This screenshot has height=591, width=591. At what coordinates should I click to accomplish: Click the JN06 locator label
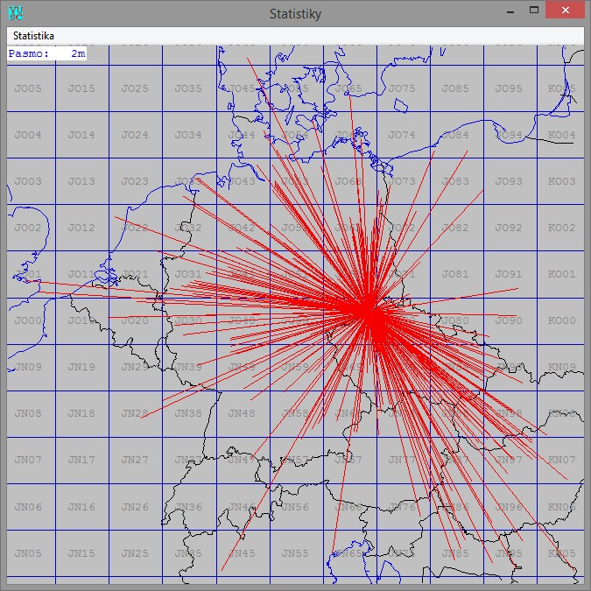[x=28, y=507]
